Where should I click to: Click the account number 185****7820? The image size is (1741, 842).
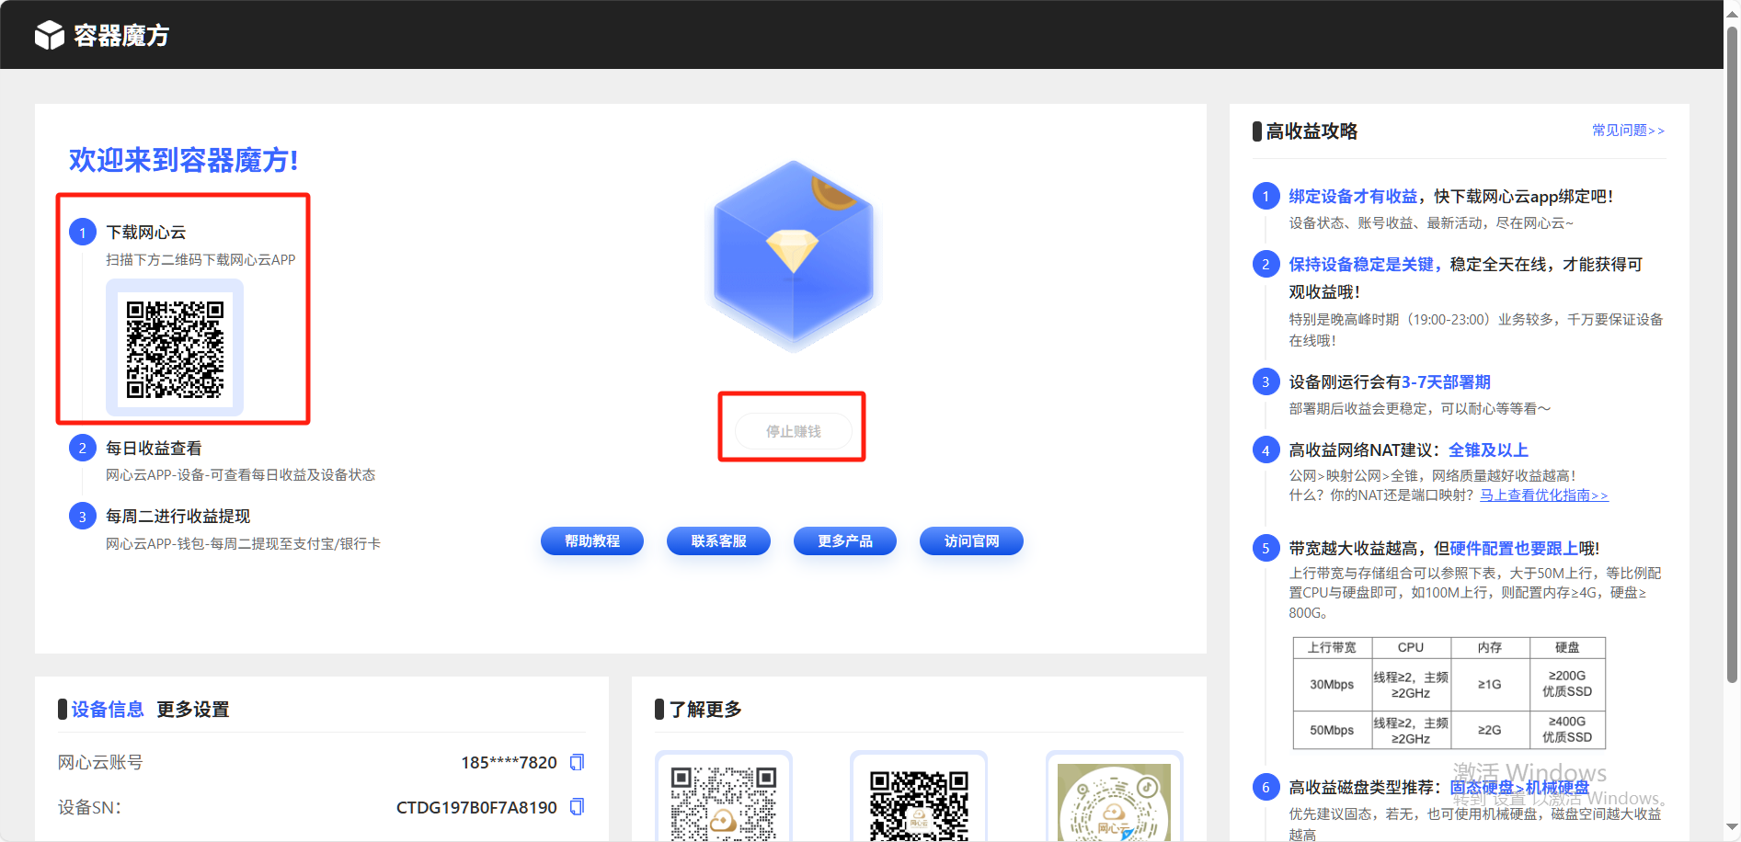point(509,762)
